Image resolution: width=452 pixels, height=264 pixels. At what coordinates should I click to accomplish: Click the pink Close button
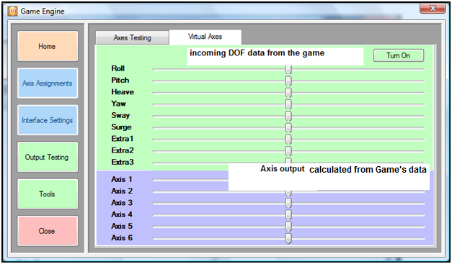tap(48, 231)
